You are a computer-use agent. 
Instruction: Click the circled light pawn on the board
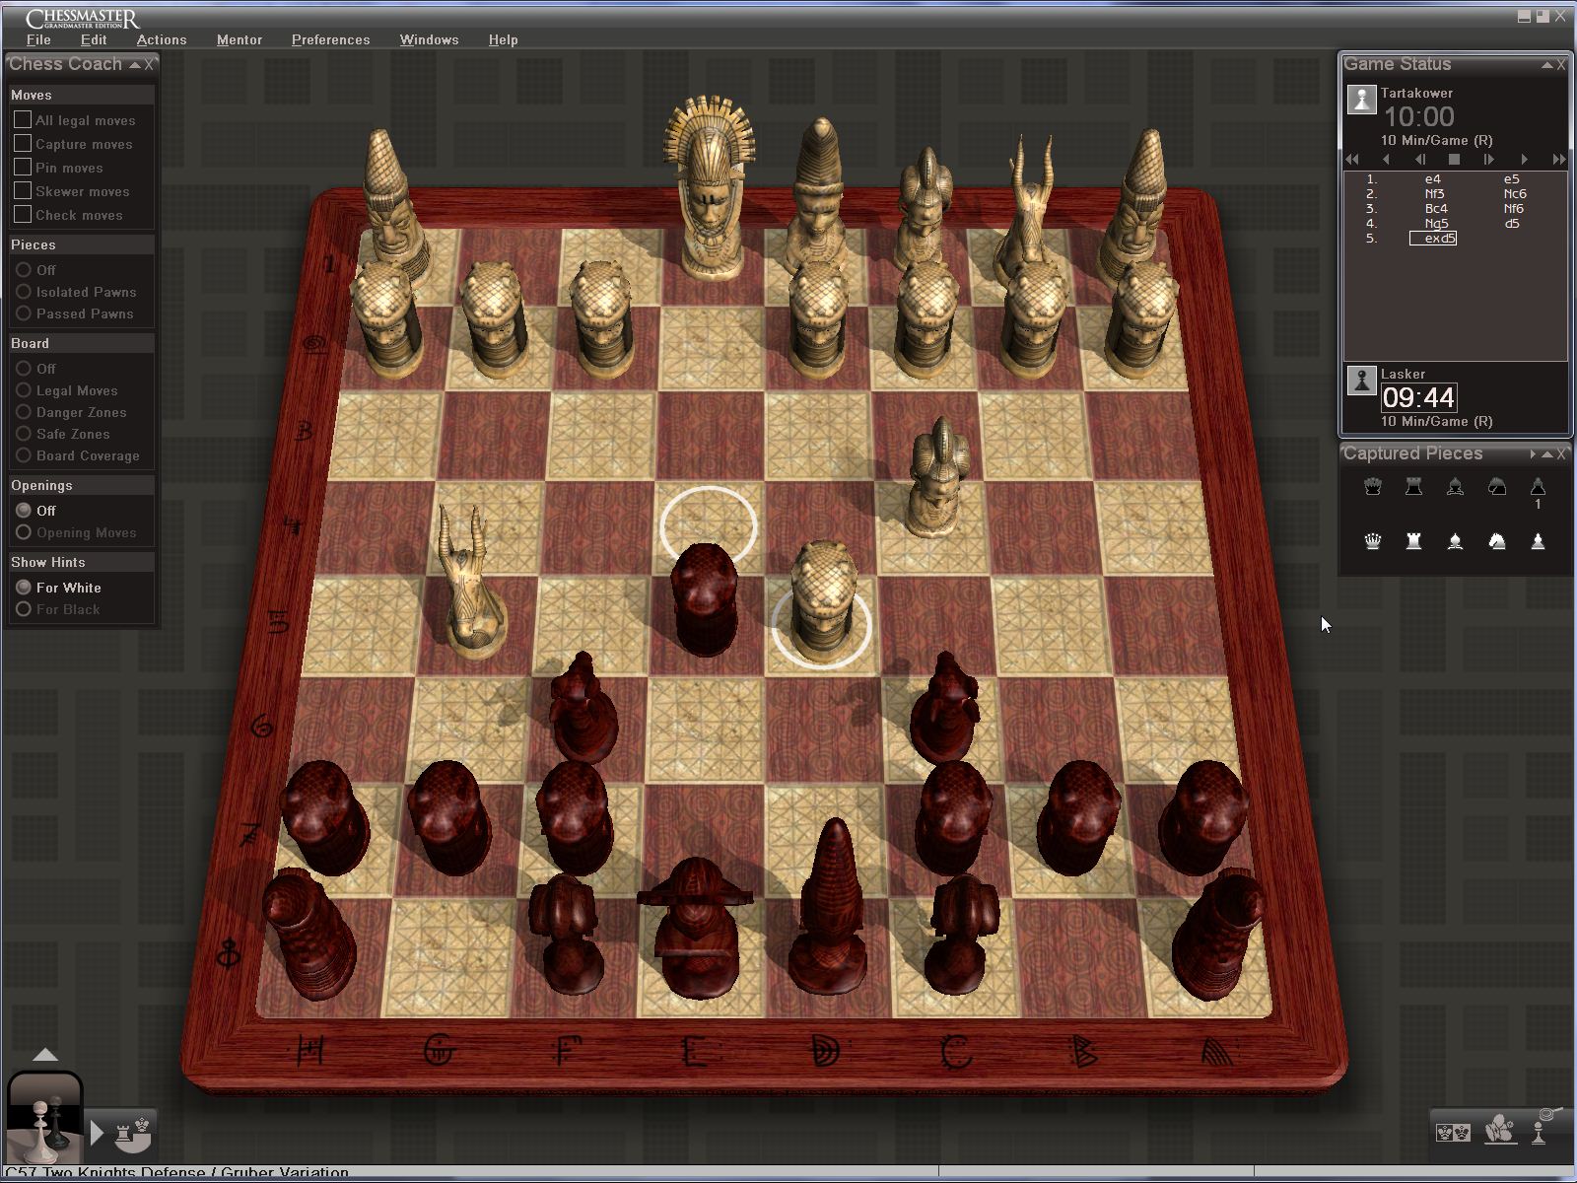click(x=822, y=601)
